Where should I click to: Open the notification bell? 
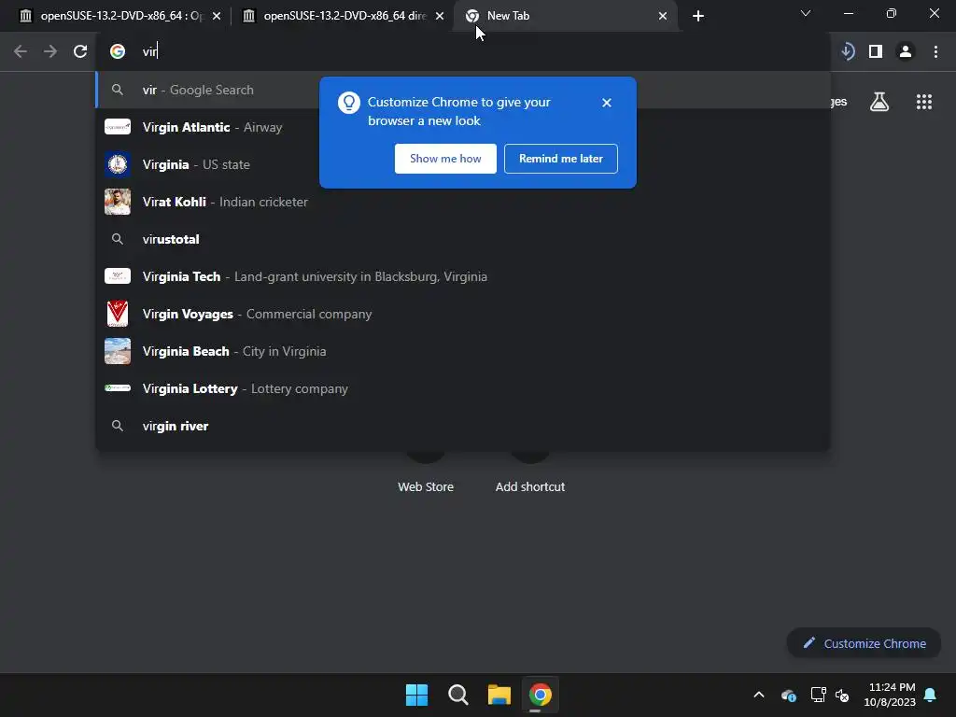point(931,695)
